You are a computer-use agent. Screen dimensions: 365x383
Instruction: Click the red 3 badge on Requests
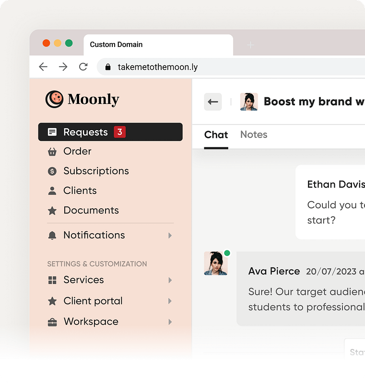(x=119, y=132)
